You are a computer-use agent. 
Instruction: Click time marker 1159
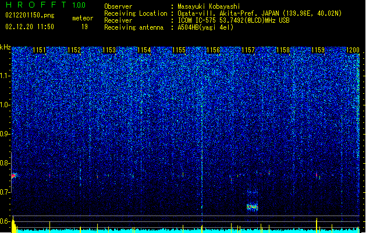point(318,50)
